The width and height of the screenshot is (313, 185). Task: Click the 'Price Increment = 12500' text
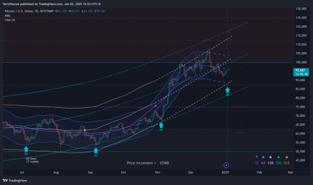pos(148,163)
